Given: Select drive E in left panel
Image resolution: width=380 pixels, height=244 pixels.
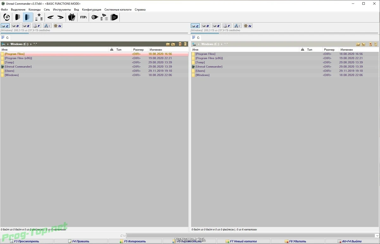Looking at the screenshot, I should click(x=26, y=26).
